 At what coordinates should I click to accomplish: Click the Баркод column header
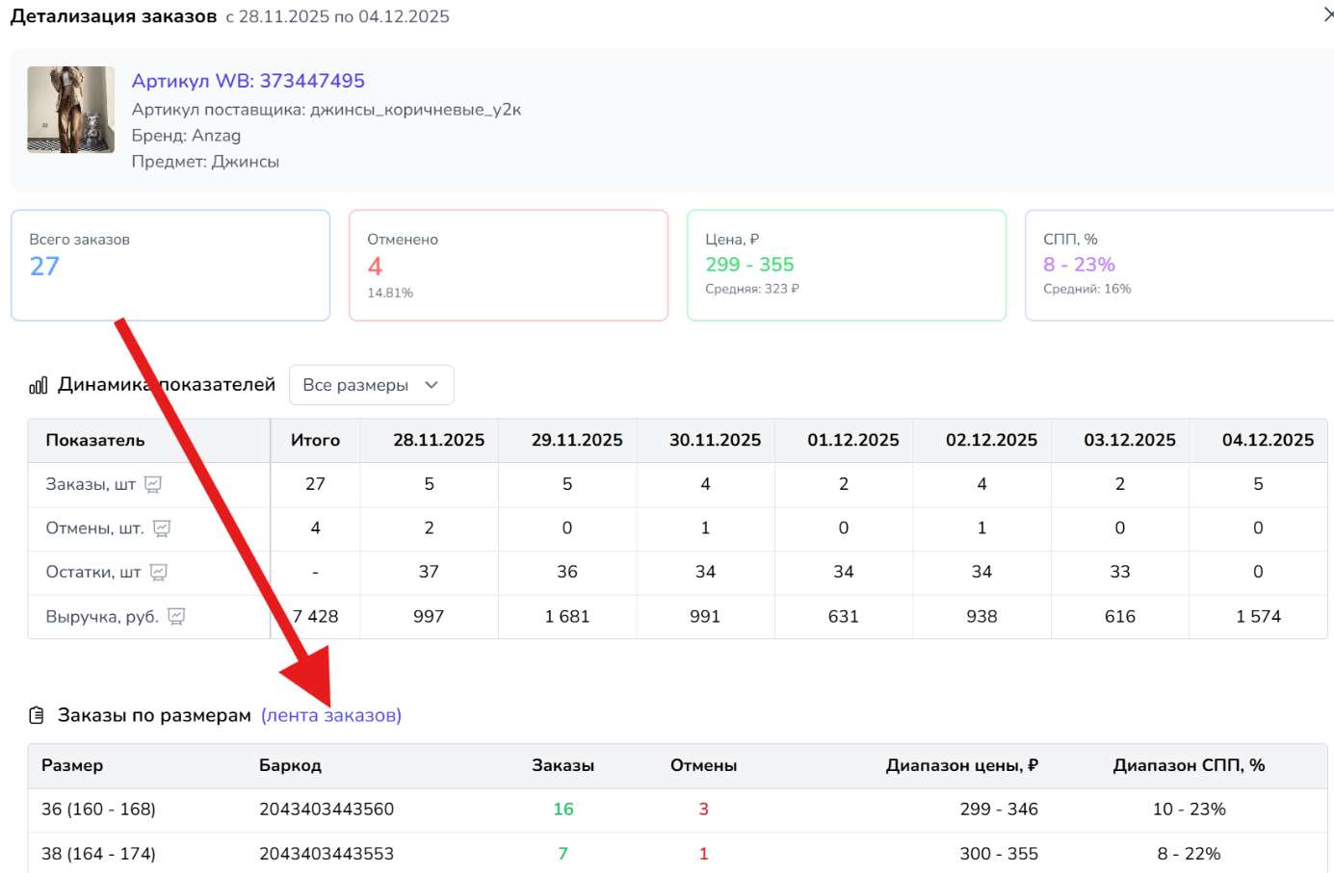coord(290,765)
